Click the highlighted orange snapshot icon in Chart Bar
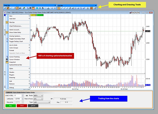Image resolution: width=158 pixels, height=114 pixels. [33, 8]
